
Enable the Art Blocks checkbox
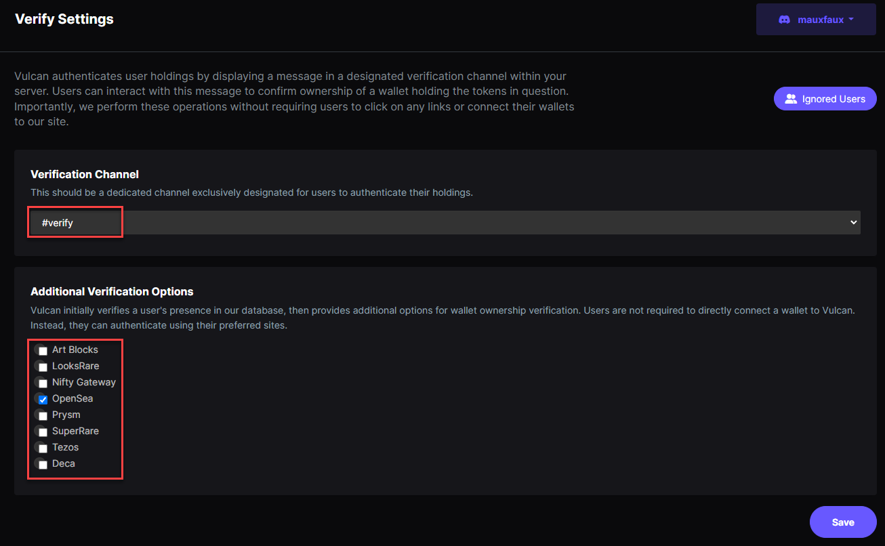coord(43,351)
